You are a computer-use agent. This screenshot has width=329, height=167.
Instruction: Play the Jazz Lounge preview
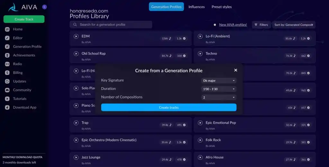(x=76, y=157)
